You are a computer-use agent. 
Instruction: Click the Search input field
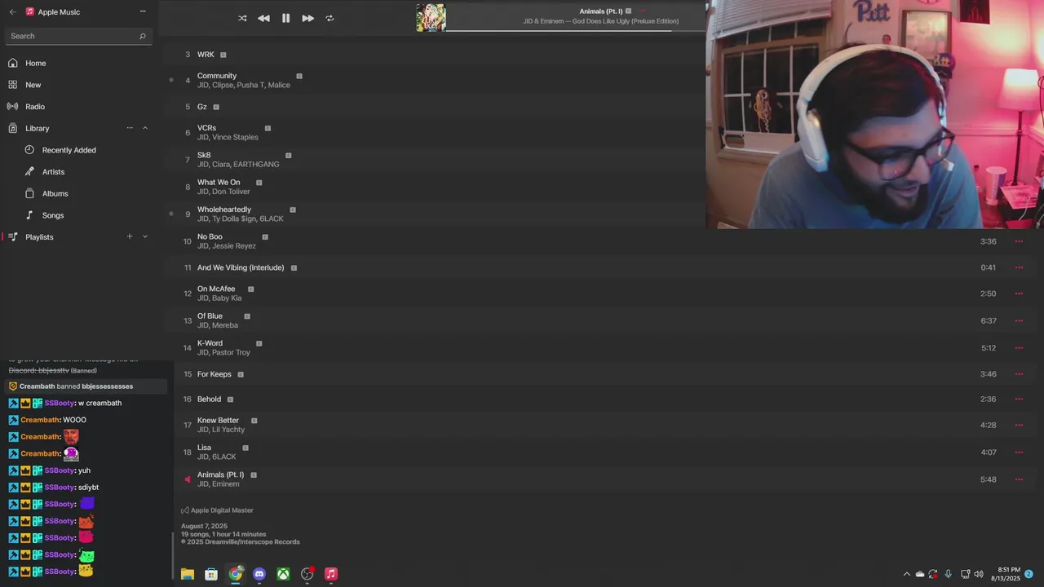78,36
